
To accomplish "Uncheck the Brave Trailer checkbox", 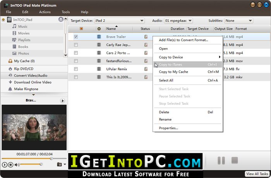I will tap(76, 37).
